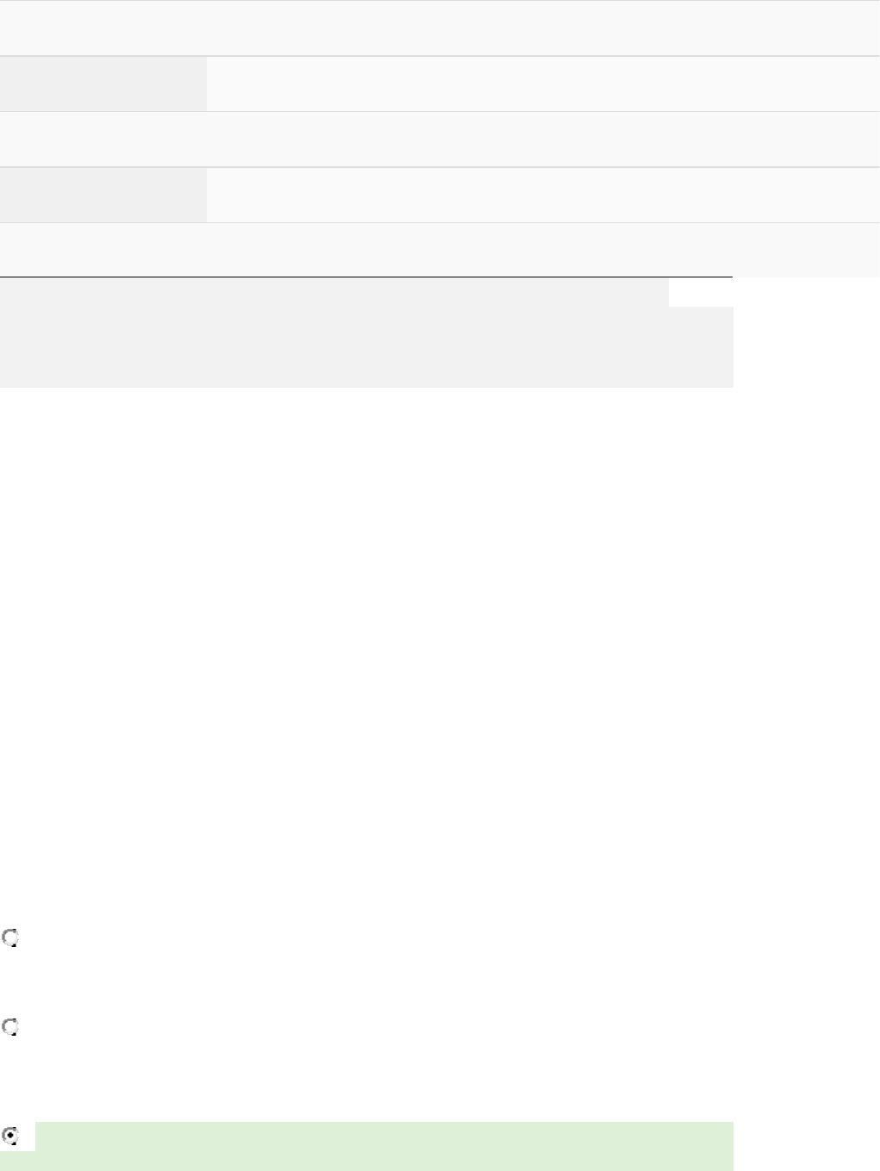Click the lighter right cell in second row
Image resolution: width=880 pixels, height=1171 pixels.
coord(543,84)
